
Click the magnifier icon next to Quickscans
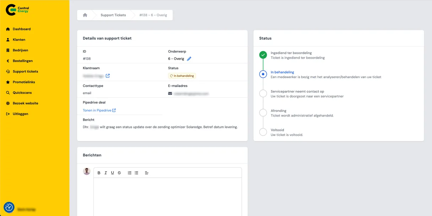point(8,93)
